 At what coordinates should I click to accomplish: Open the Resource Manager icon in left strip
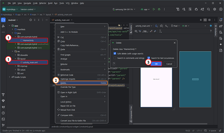click(3, 26)
